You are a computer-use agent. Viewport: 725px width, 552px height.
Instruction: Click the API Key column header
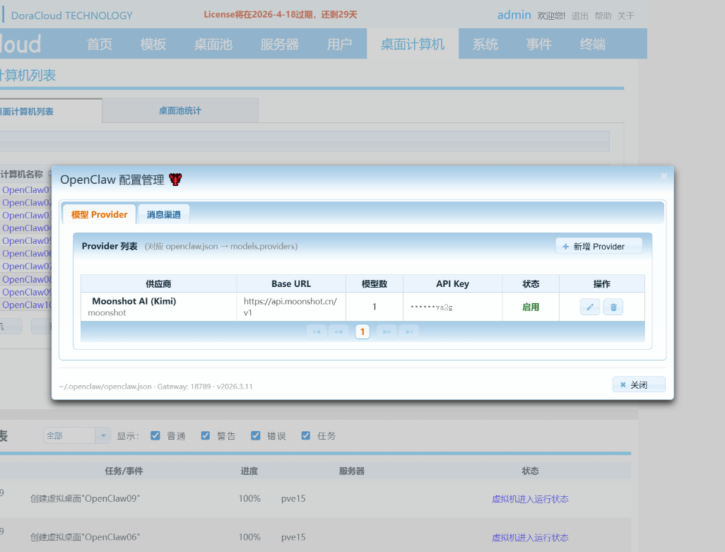point(453,284)
